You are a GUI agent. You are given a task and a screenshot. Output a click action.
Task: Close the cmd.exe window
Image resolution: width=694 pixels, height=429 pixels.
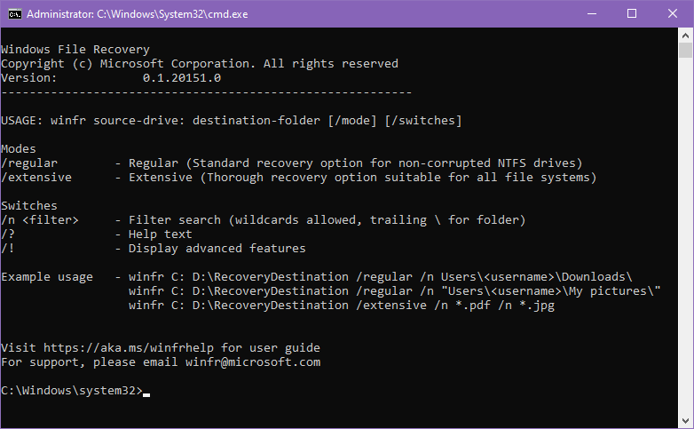tap(673, 13)
